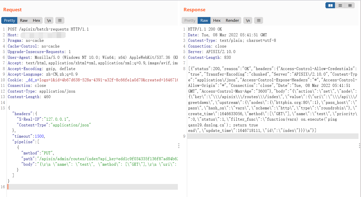
Task: Click the response Connection: close line
Action: (x=207, y=46)
